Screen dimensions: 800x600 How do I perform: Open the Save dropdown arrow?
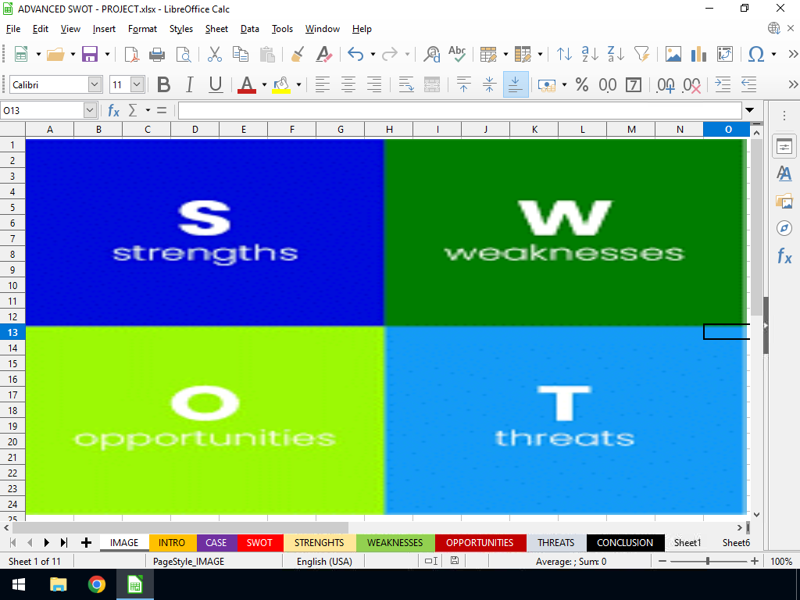click(x=107, y=54)
